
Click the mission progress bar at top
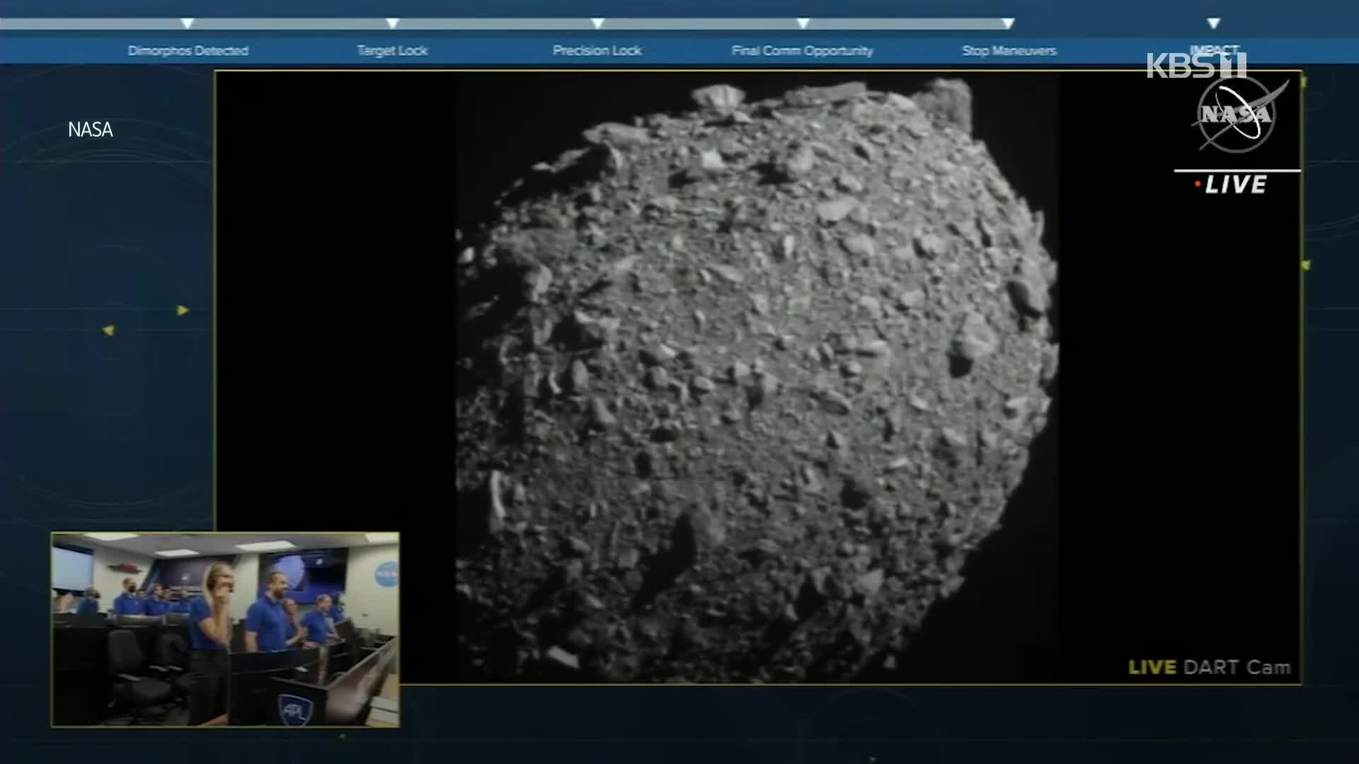(508, 24)
